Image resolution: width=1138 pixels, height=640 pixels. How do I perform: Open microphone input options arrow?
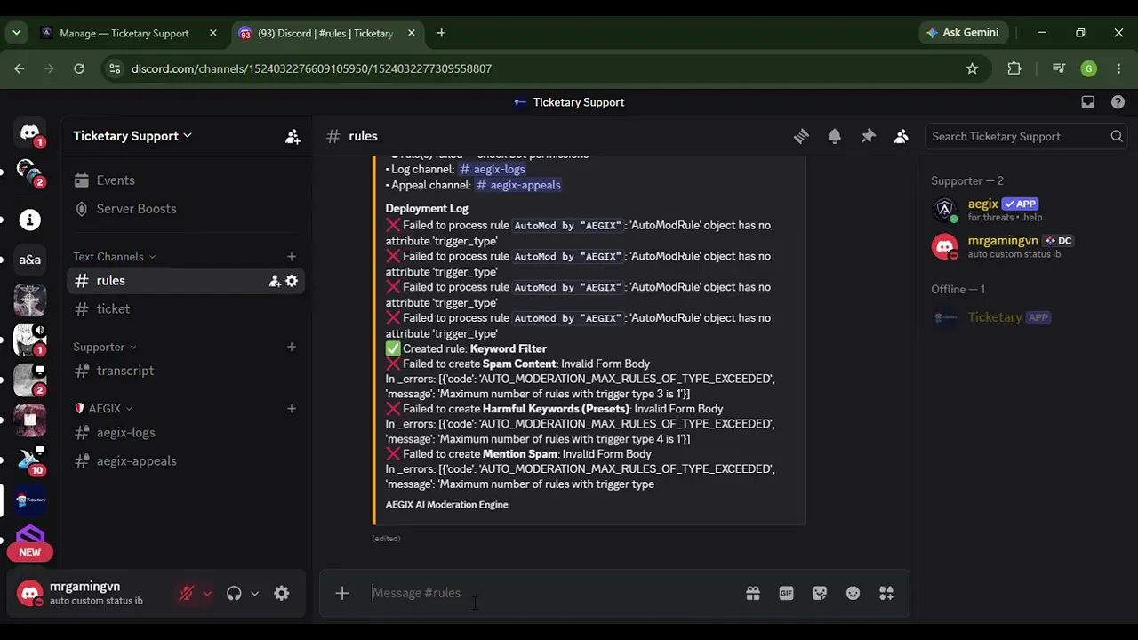pos(207,594)
